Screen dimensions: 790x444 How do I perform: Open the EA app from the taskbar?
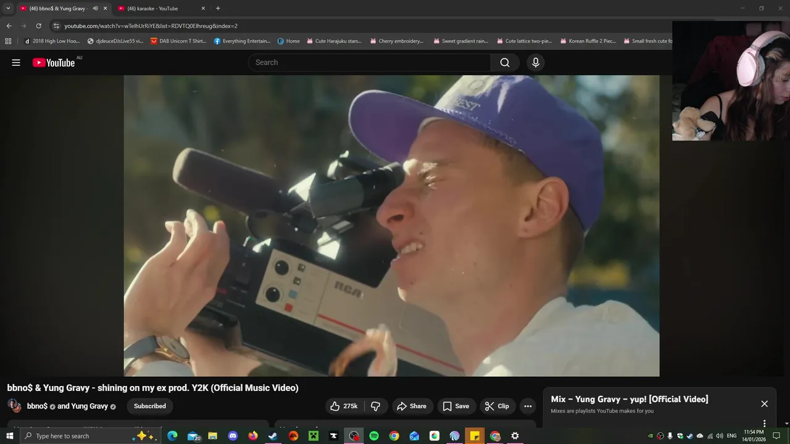click(x=293, y=436)
